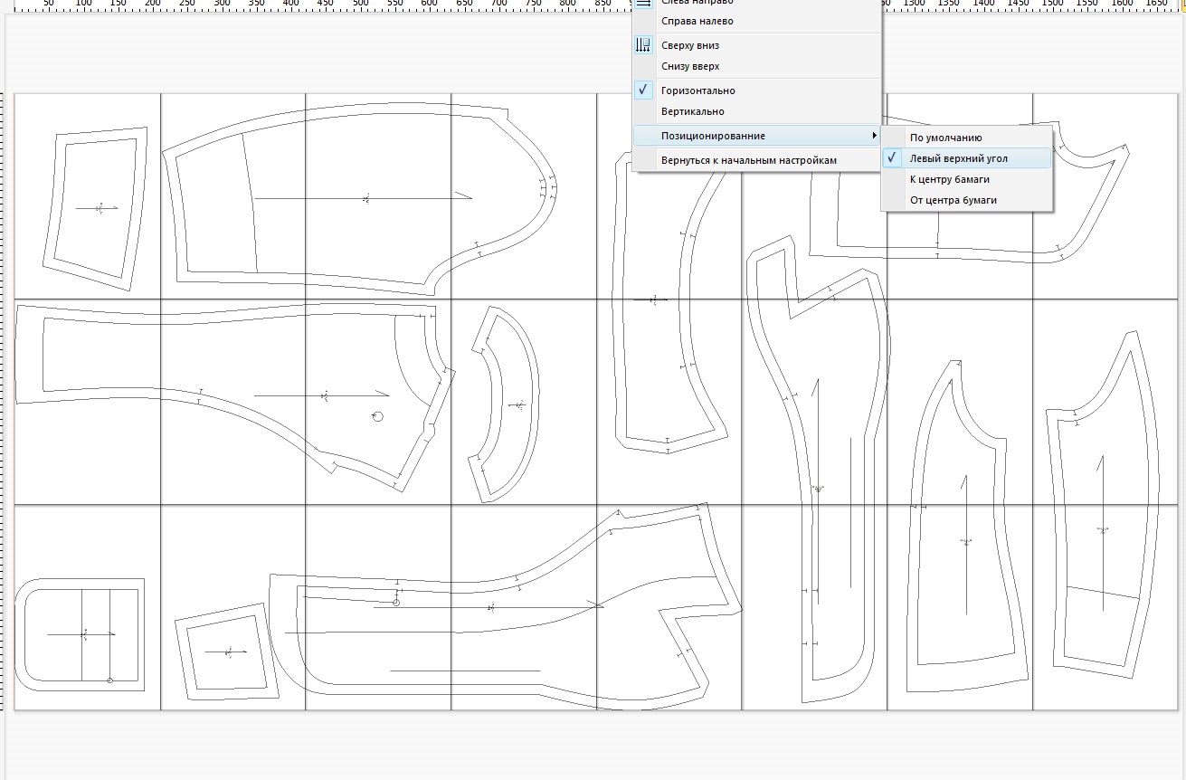Click the top-to-bottom ordering icon

click(x=643, y=45)
